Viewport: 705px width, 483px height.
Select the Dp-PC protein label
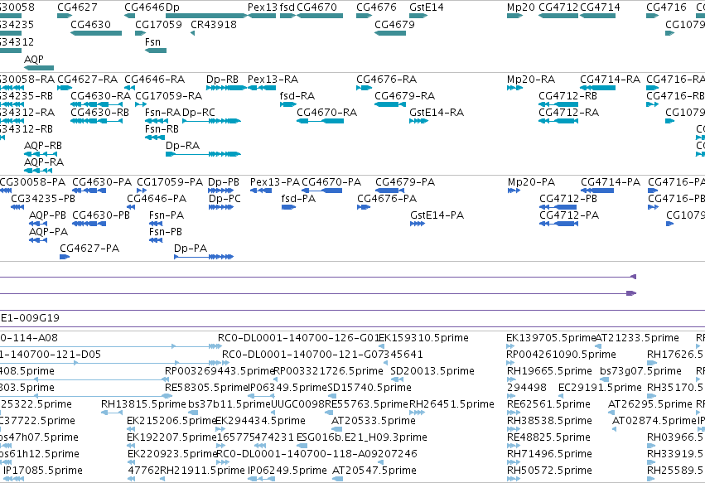225,199
